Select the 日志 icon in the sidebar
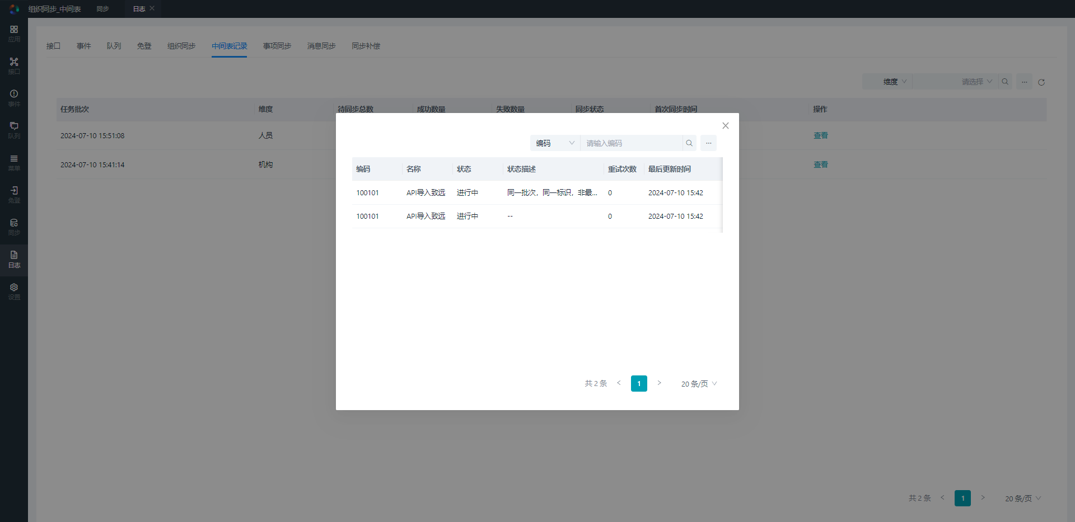 pyautogui.click(x=14, y=259)
